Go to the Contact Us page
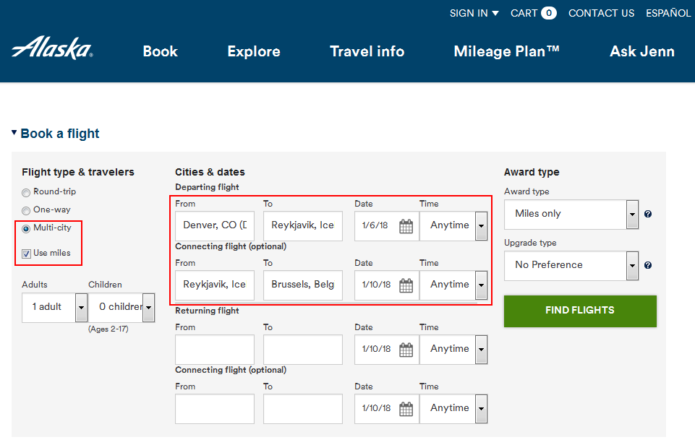This screenshot has height=445, width=695. (602, 13)
